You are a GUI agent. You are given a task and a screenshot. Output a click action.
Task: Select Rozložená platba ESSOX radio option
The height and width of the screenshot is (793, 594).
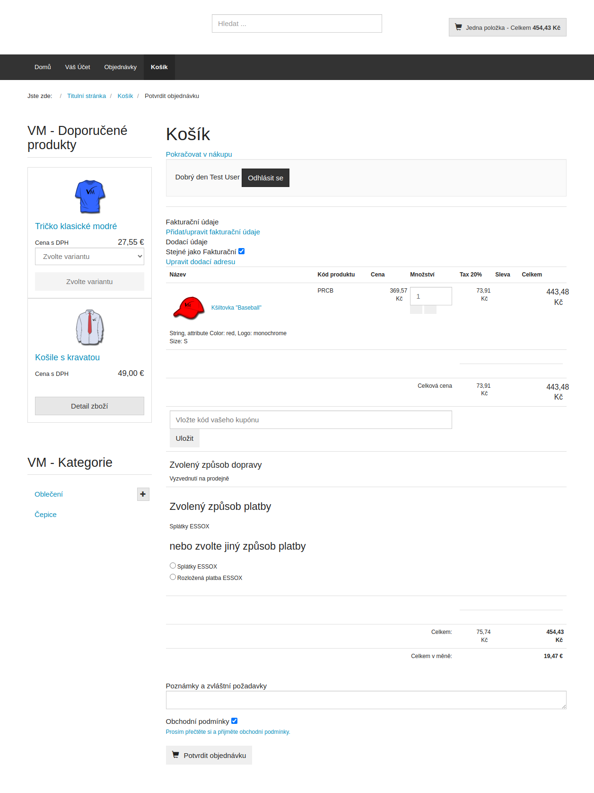(173, 577)
